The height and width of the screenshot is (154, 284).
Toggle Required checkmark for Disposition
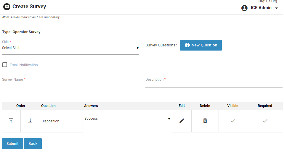coord(265,121)
